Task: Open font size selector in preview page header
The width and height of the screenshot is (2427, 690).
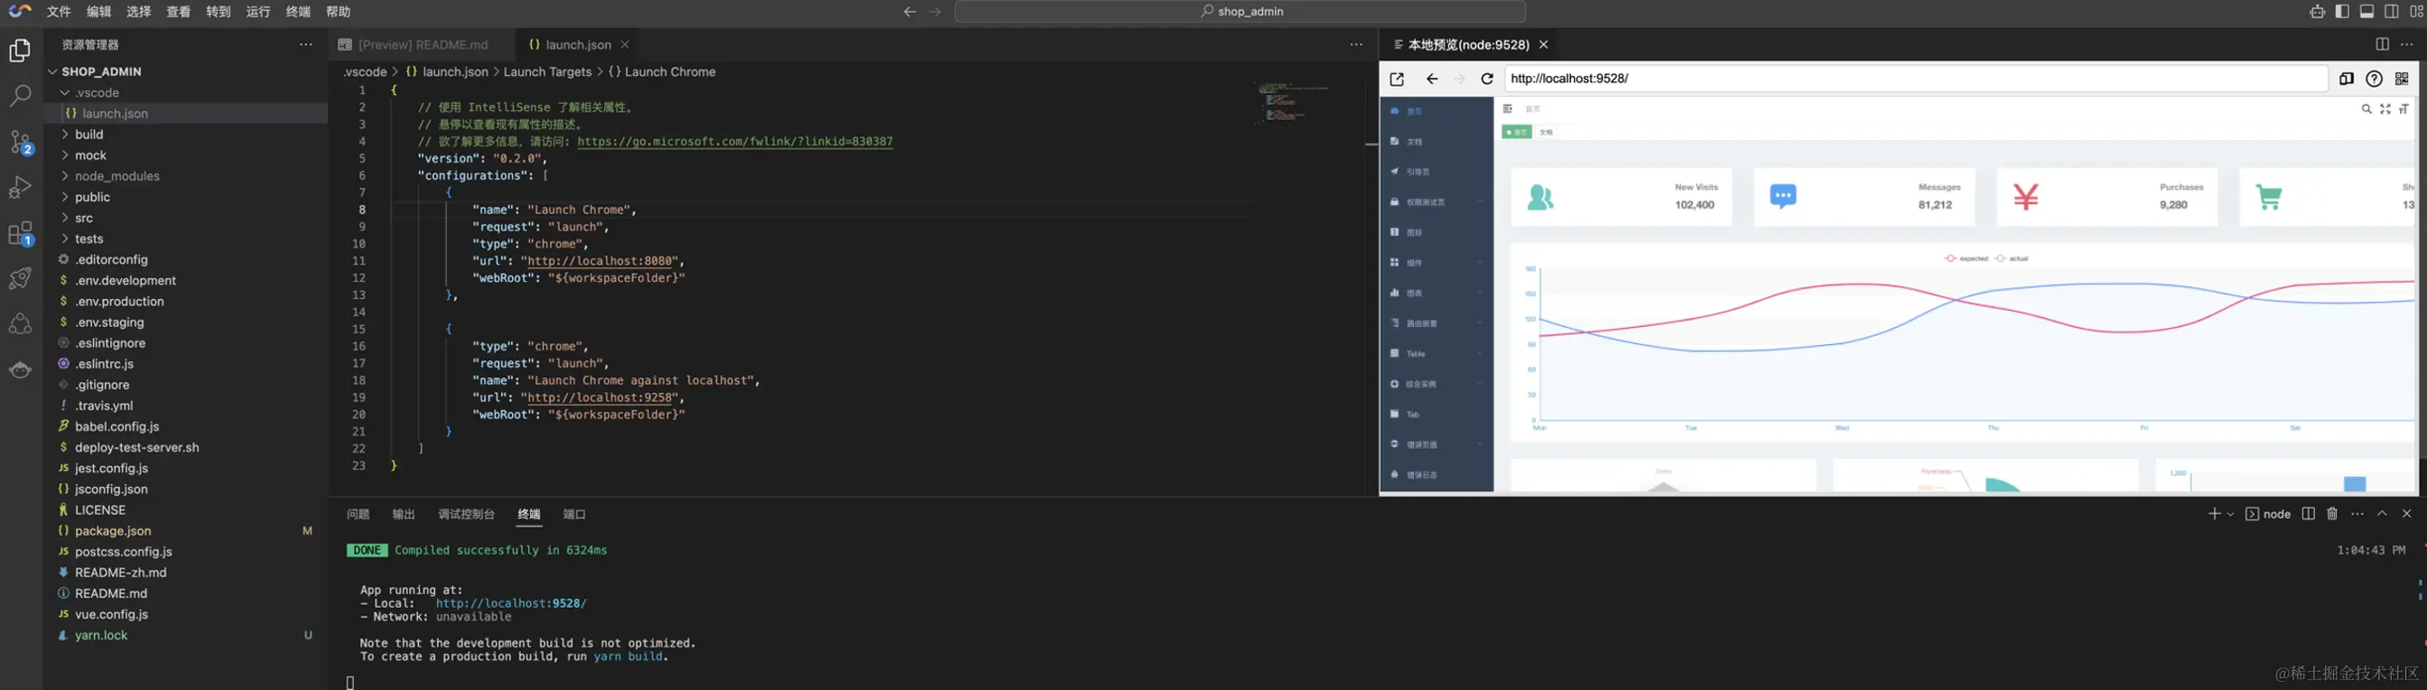Action: tap(2404, 109)
